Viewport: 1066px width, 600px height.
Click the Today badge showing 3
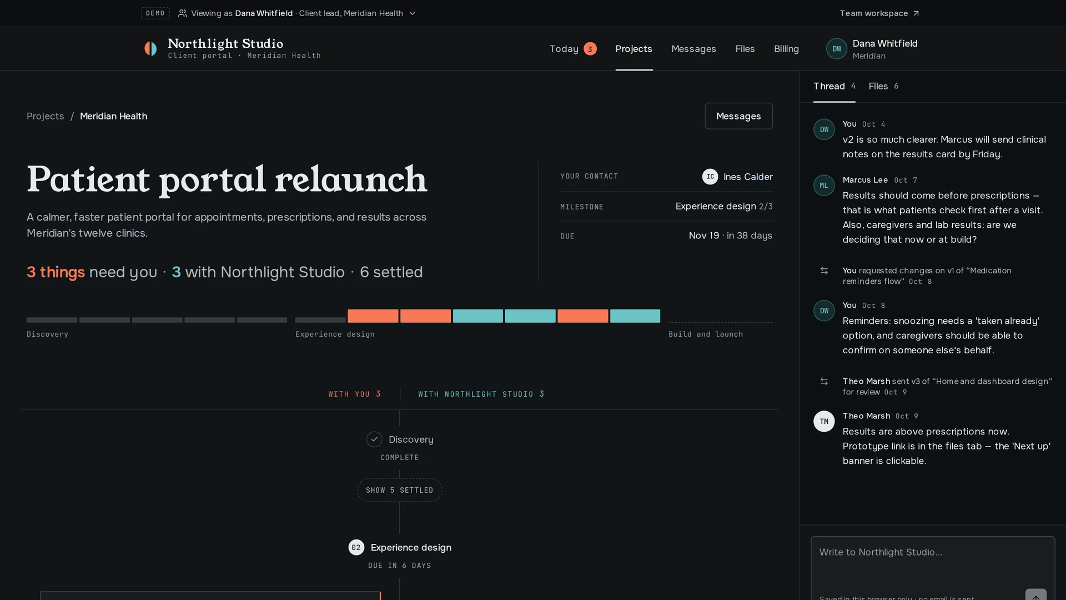(x=590, y=49)
